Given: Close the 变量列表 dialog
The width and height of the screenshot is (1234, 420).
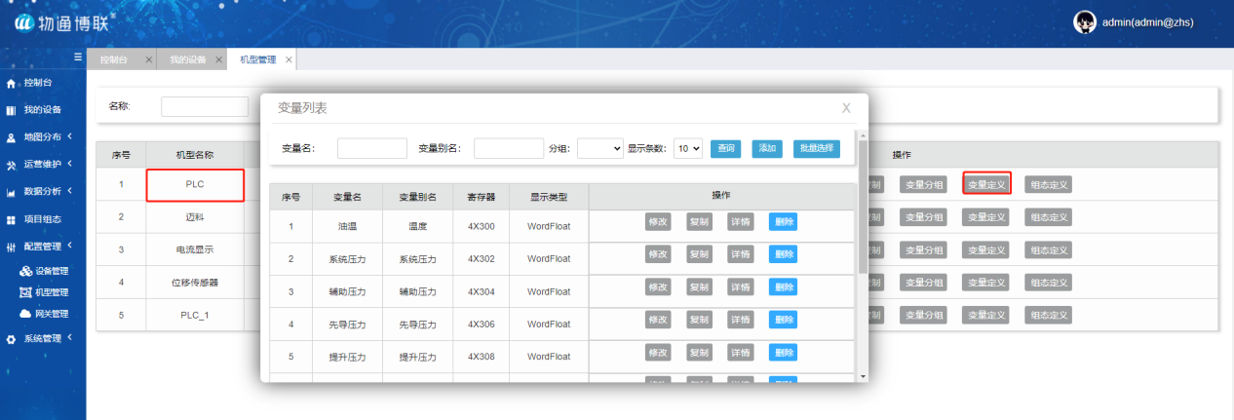Looking at the screenshot, I should tap(846, 108).
